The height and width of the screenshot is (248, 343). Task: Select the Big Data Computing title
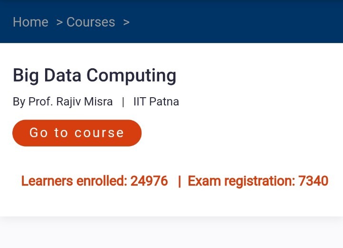(x=95, y=75)
